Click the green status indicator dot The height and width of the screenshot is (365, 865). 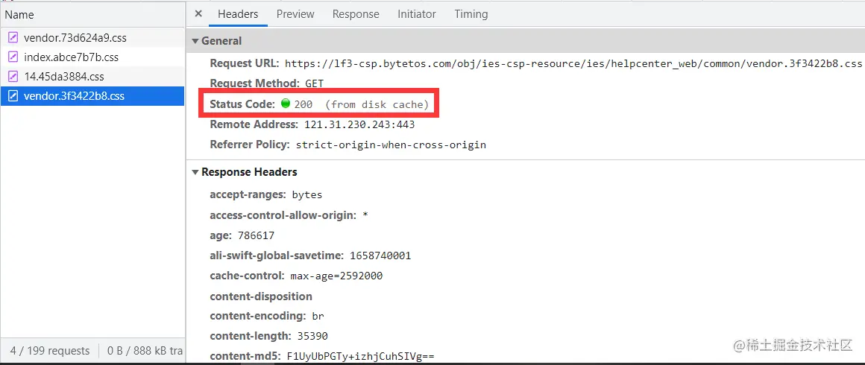pyautogui.click(x=285, y=103)
